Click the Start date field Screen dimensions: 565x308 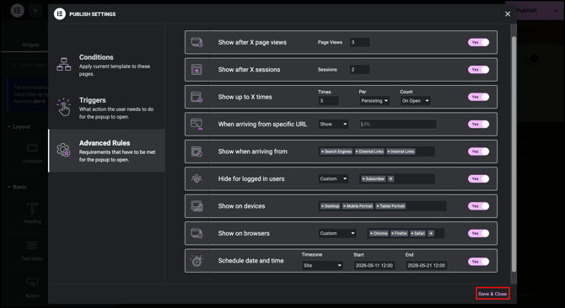click(374, 266)
